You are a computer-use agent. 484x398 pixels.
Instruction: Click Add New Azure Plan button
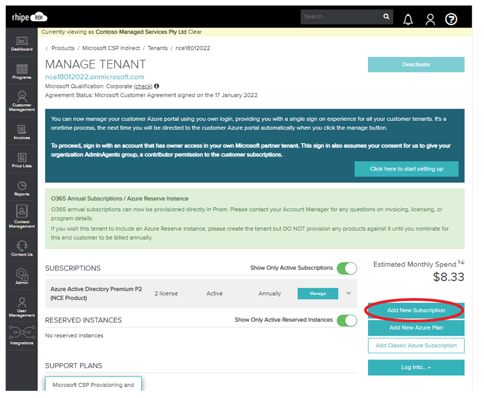[416, 328]
